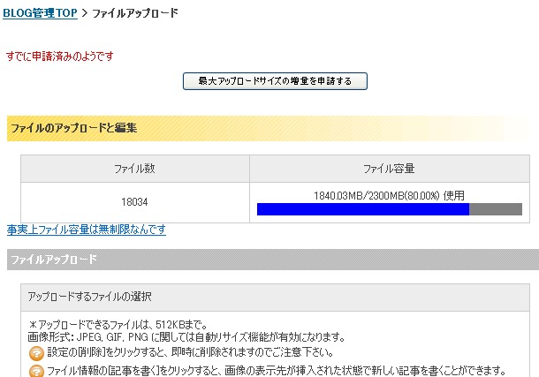539x377 pixels.
Task: Click the blue used portion of capacity bar
Action: (362, 209)
